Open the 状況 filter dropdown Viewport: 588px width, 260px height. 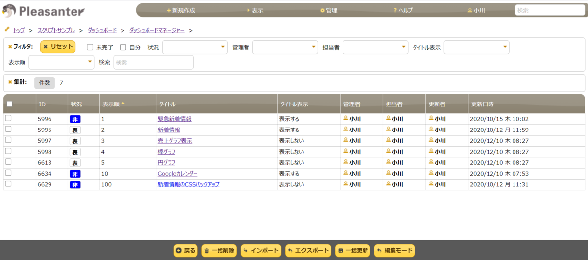click(195, 47)
